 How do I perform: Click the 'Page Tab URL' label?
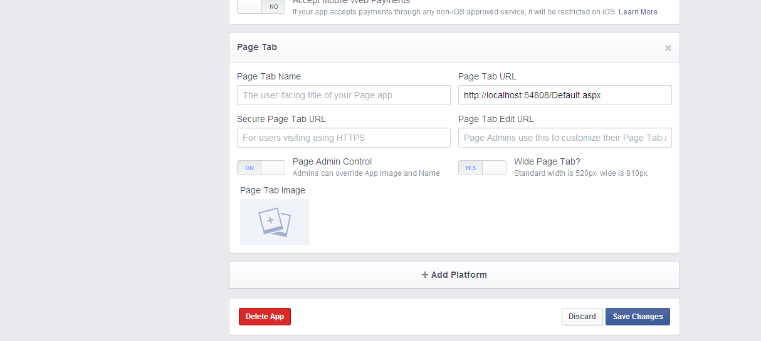pyautogui.click(x=488, y=76)
